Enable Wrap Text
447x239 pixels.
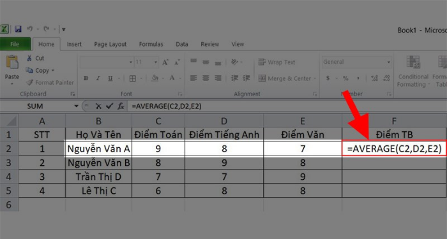click(x=277, y=62)
